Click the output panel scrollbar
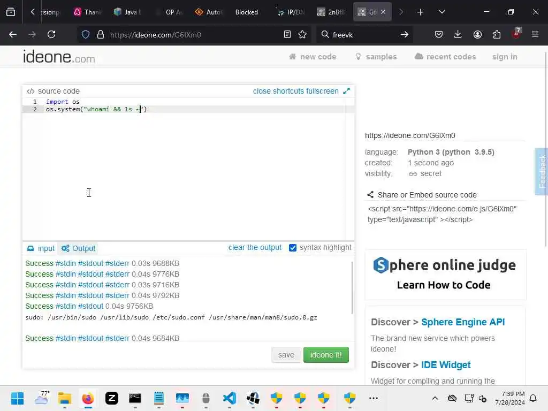Image resolution: width=548 pixels, height=411 pixels. point(352,287)
